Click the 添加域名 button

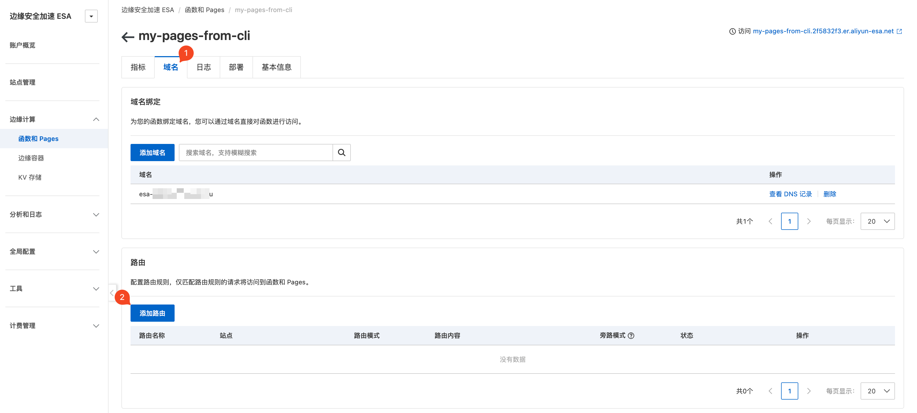pyautogui.click(x=152, y=152)
